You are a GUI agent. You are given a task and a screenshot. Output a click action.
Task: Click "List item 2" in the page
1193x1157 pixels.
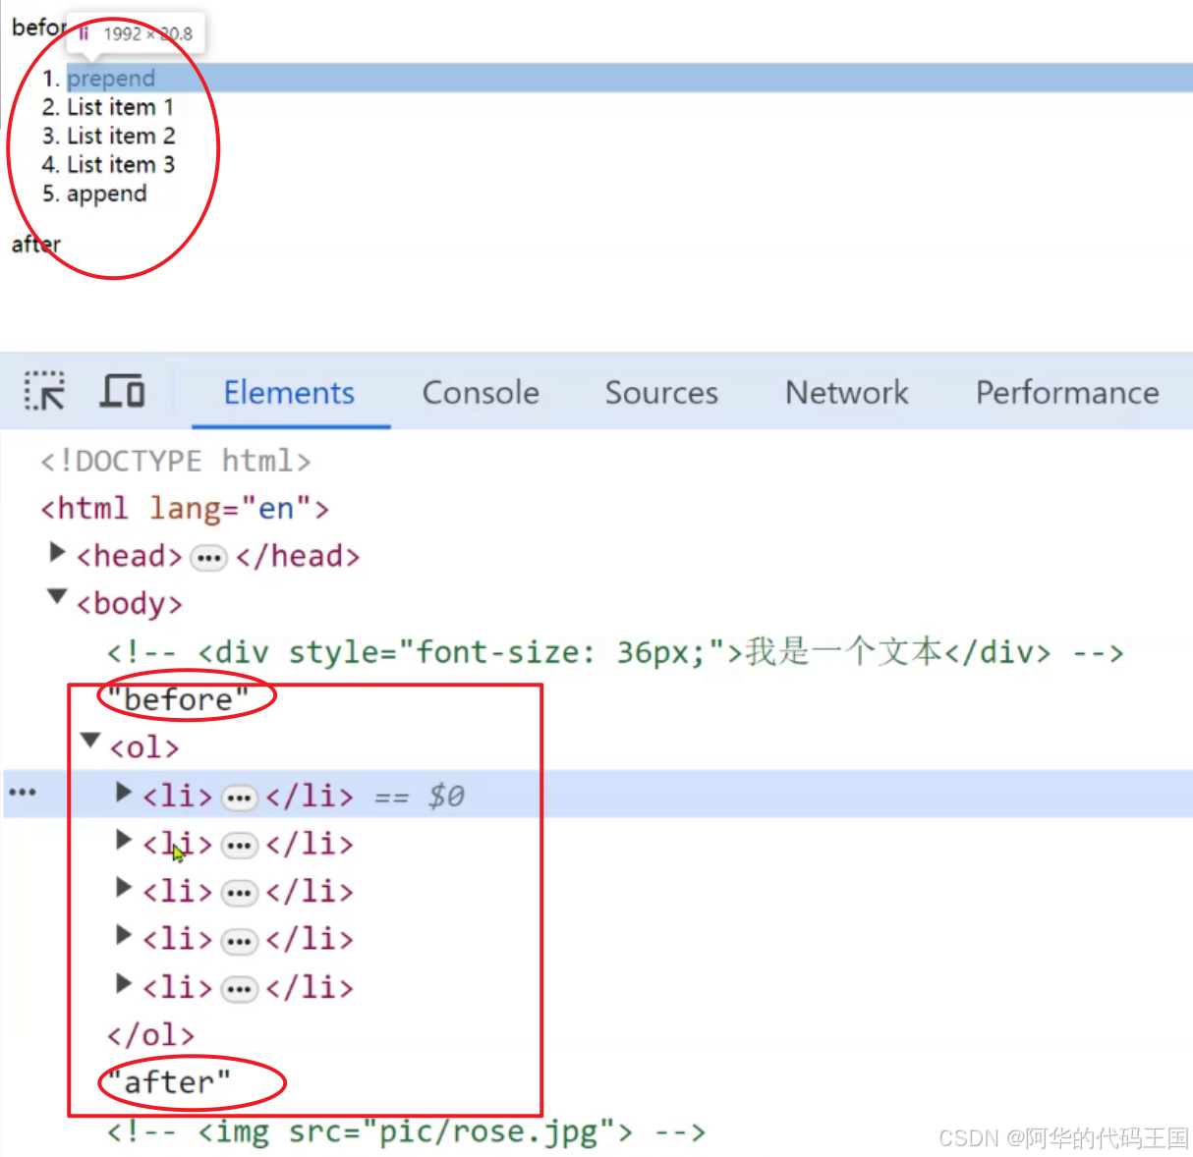tap(121, 135)
